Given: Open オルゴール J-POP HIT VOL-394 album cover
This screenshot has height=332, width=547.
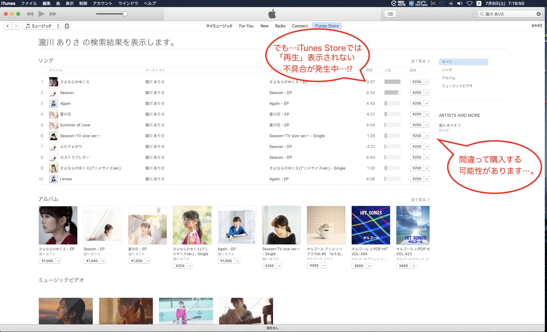Looking at the screenshot, I should pos(371,225).
